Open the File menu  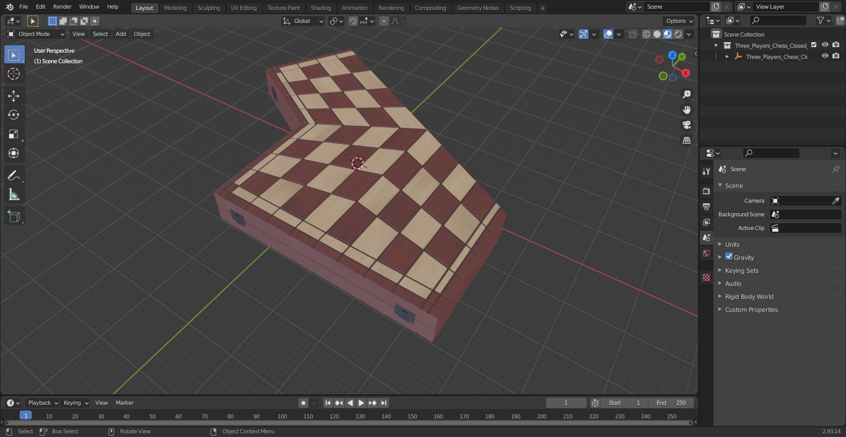tap(24, 7)
